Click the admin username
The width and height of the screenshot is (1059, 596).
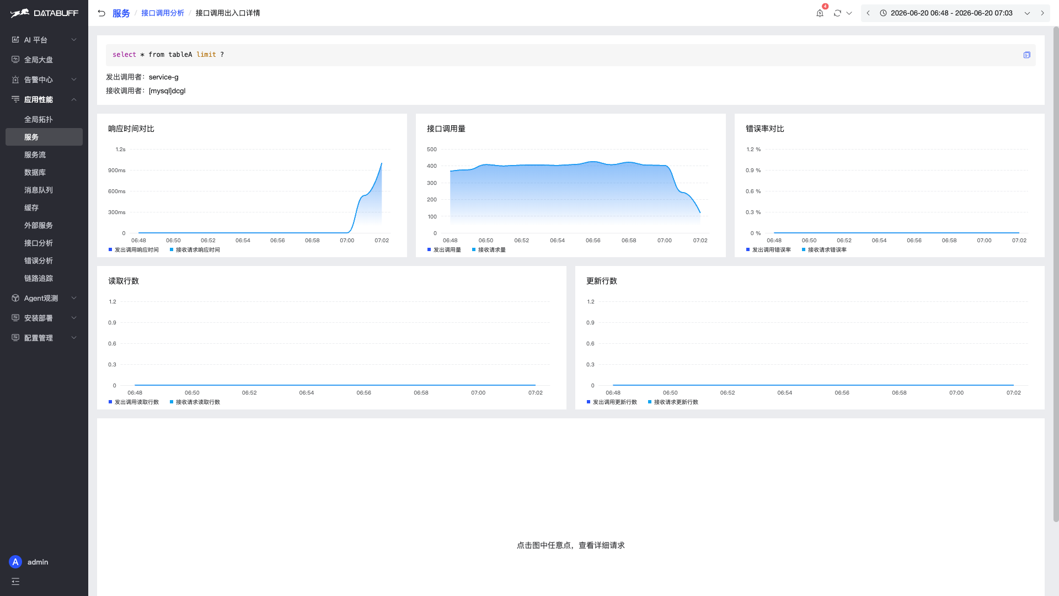pos(38,562)
